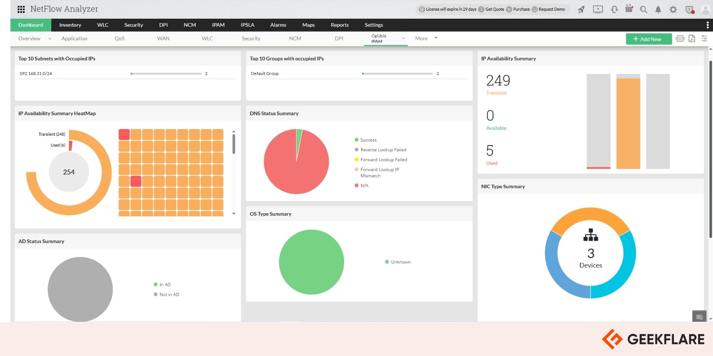713x356 pixels.
Task: Click the top-left red heatmap cell
Action: 124,134
